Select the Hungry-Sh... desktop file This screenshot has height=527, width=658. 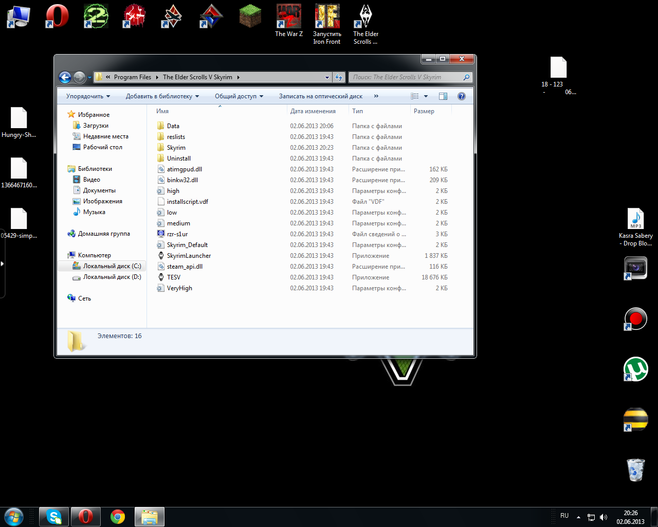click(x=19, y=123)
